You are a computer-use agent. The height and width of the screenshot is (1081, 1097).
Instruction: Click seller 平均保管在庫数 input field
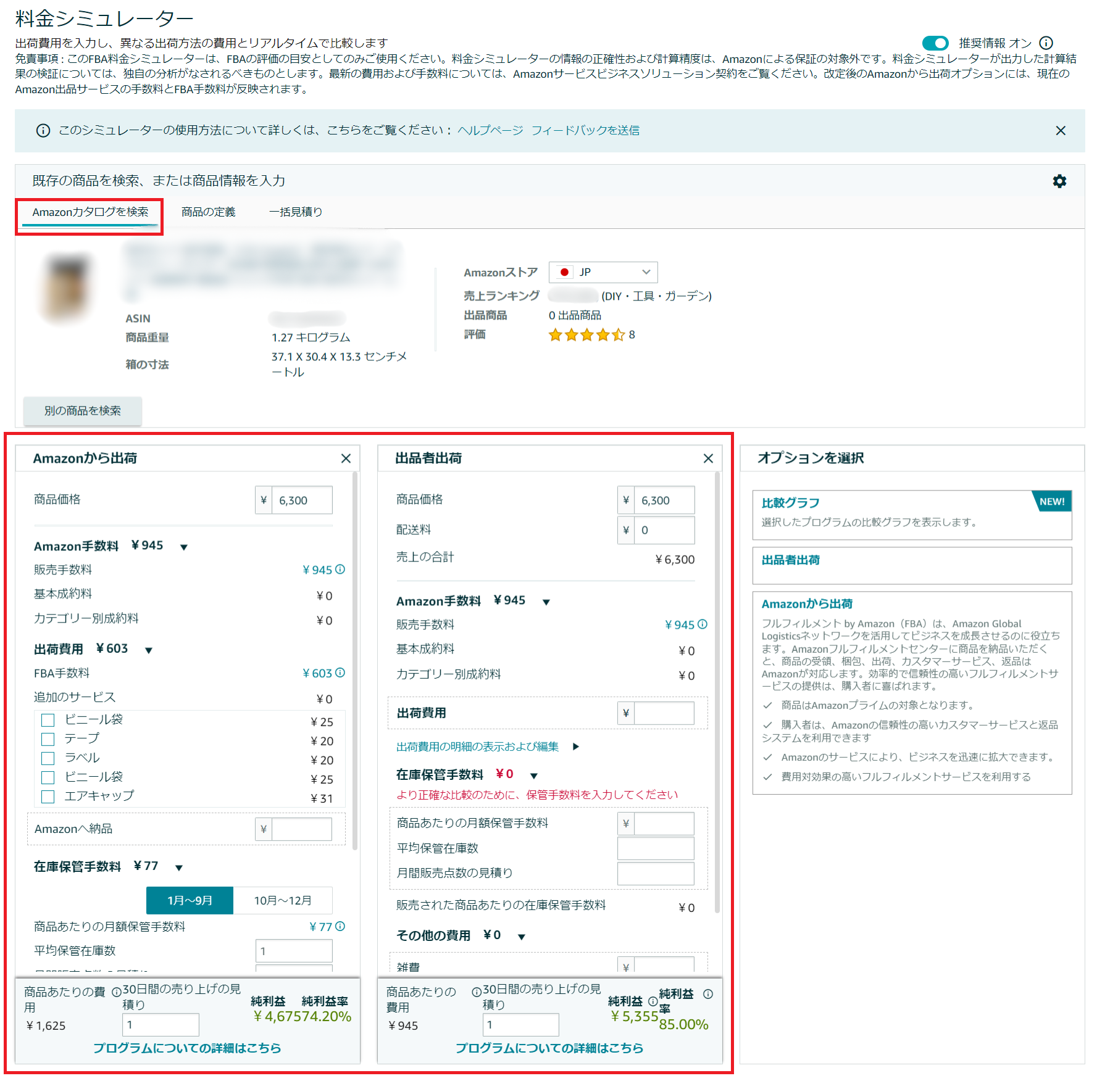[656, 848]
